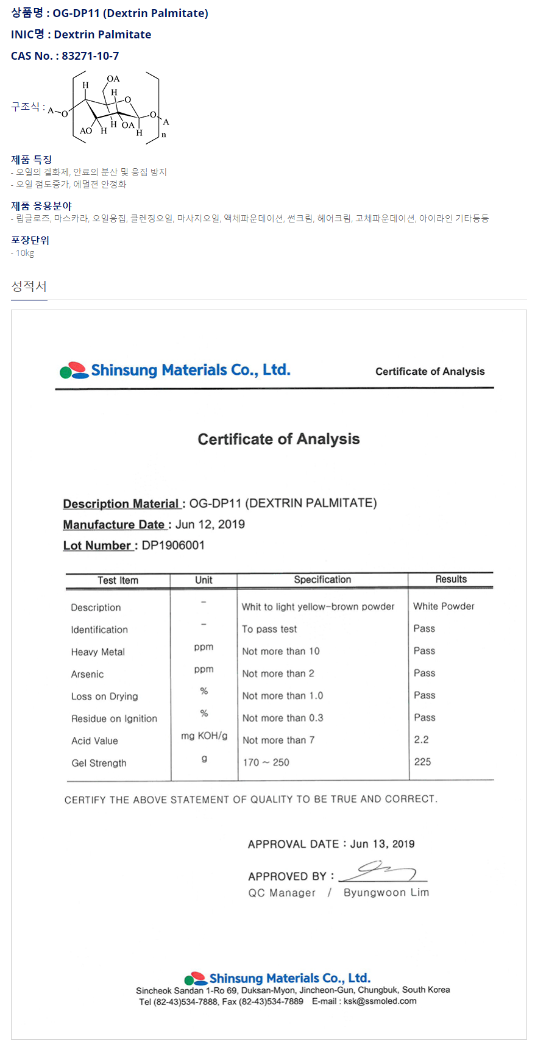Click the Shinsung Materials logo in certificate header
535x1047 pixels.
[175, 370]
